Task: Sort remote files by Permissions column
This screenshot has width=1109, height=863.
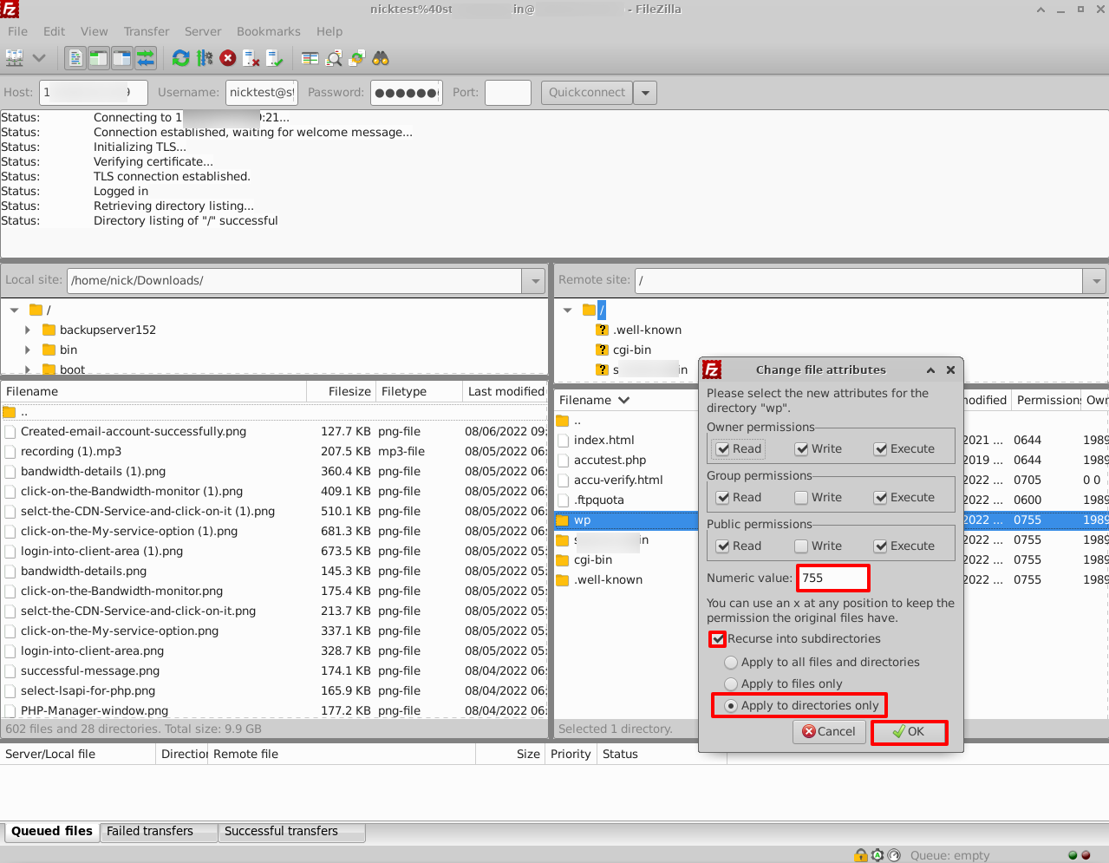Action: [x=1047, y=400]
